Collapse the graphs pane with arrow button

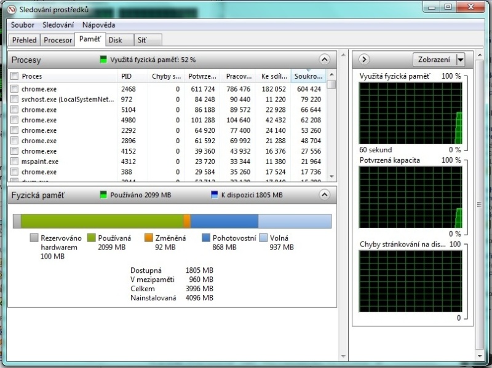pyautogui.click(x=364, y=59)
